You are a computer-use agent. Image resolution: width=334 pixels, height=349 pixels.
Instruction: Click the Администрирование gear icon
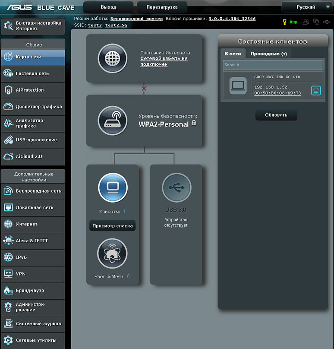(x=8, y=307)
